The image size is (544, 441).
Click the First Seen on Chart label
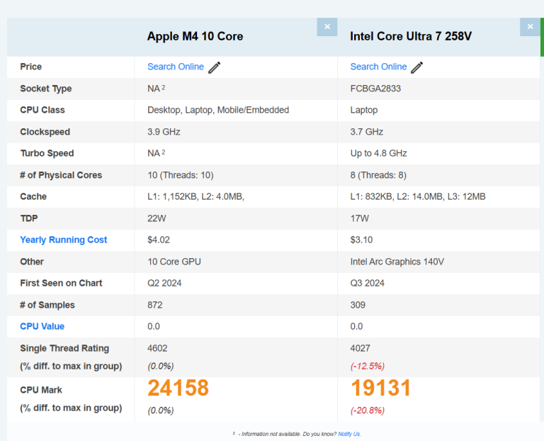point(61,283)
